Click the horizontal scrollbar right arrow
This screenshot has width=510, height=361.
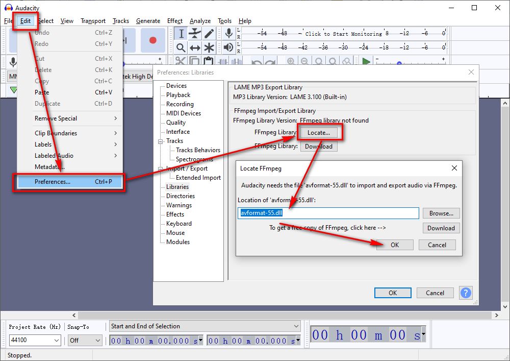point(496,315)
